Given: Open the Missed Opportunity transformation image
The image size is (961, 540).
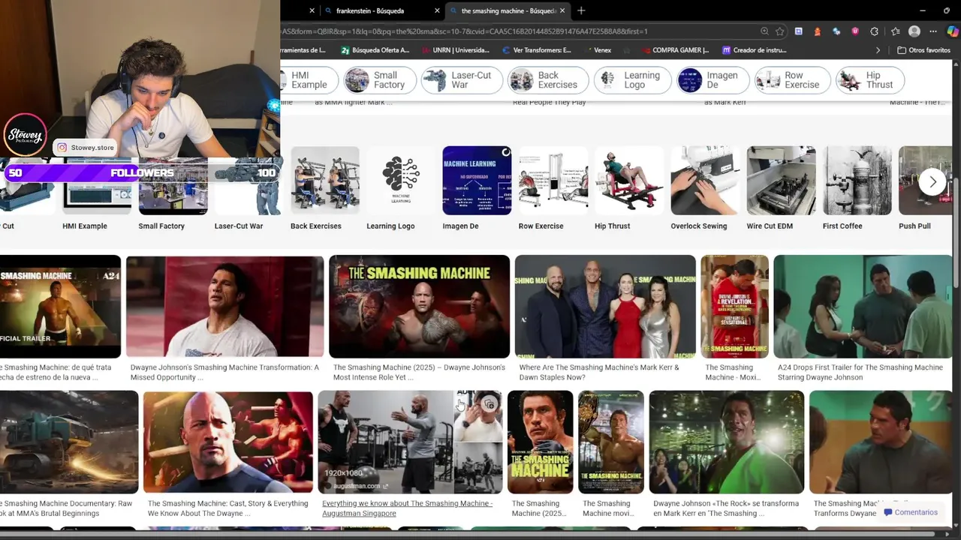Looking at the screenshot, I should [x=224, y=307].
